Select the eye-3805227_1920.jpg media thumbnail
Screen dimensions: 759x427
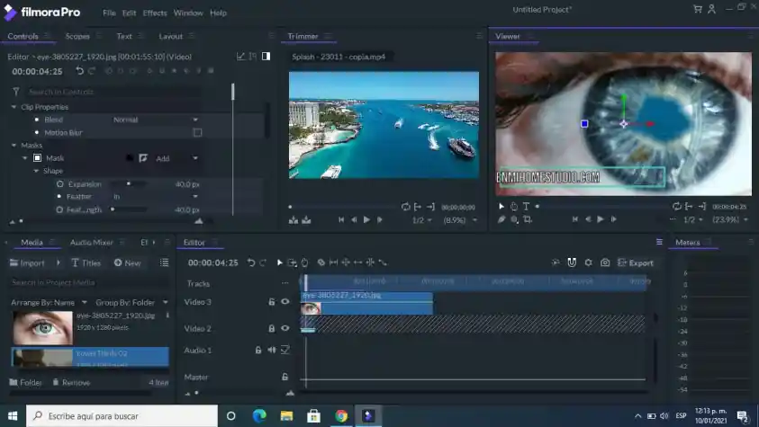pyautogui.click(x=41, y=328)
